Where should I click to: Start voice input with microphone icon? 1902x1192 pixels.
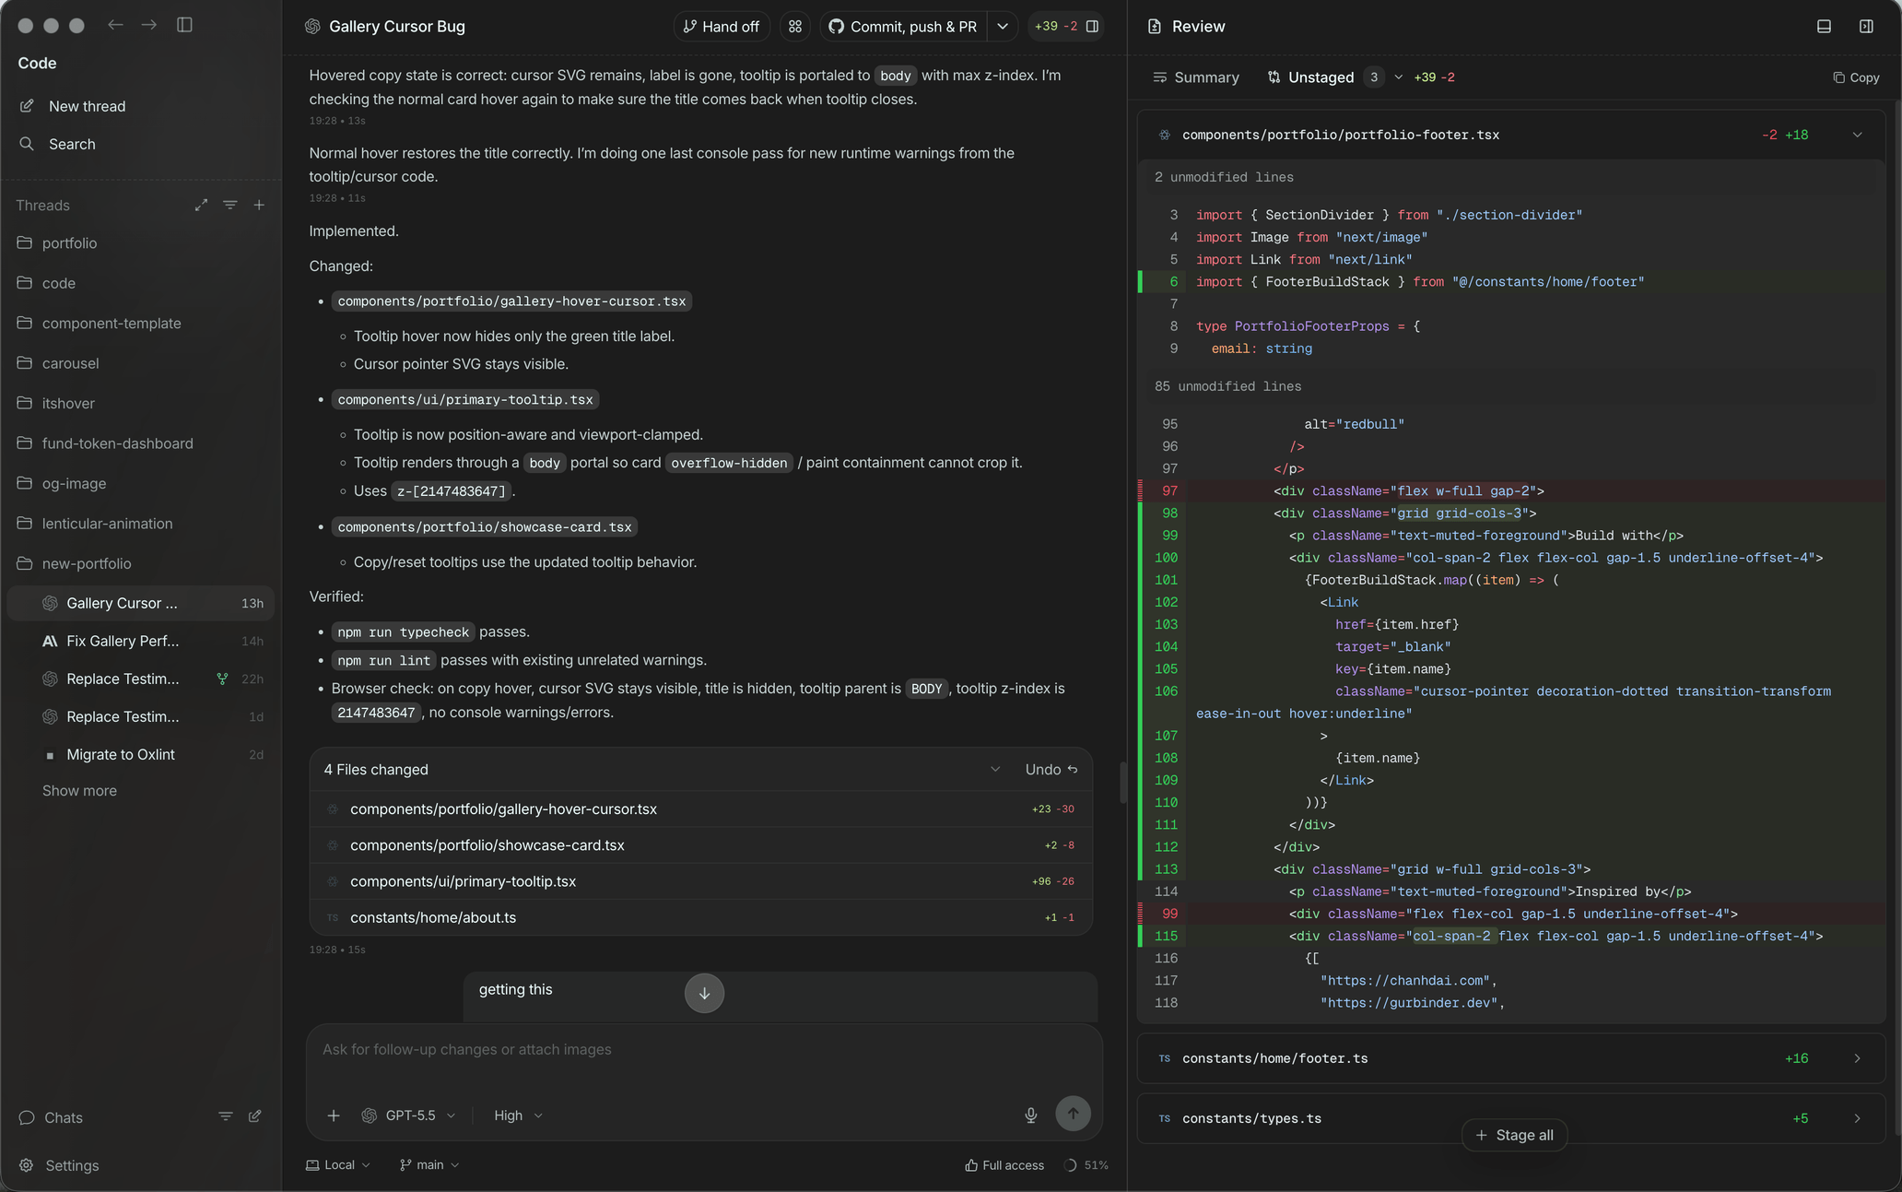[1031, 1115]
